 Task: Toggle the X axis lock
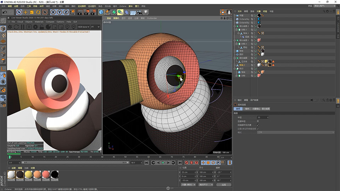click(53, 12)
